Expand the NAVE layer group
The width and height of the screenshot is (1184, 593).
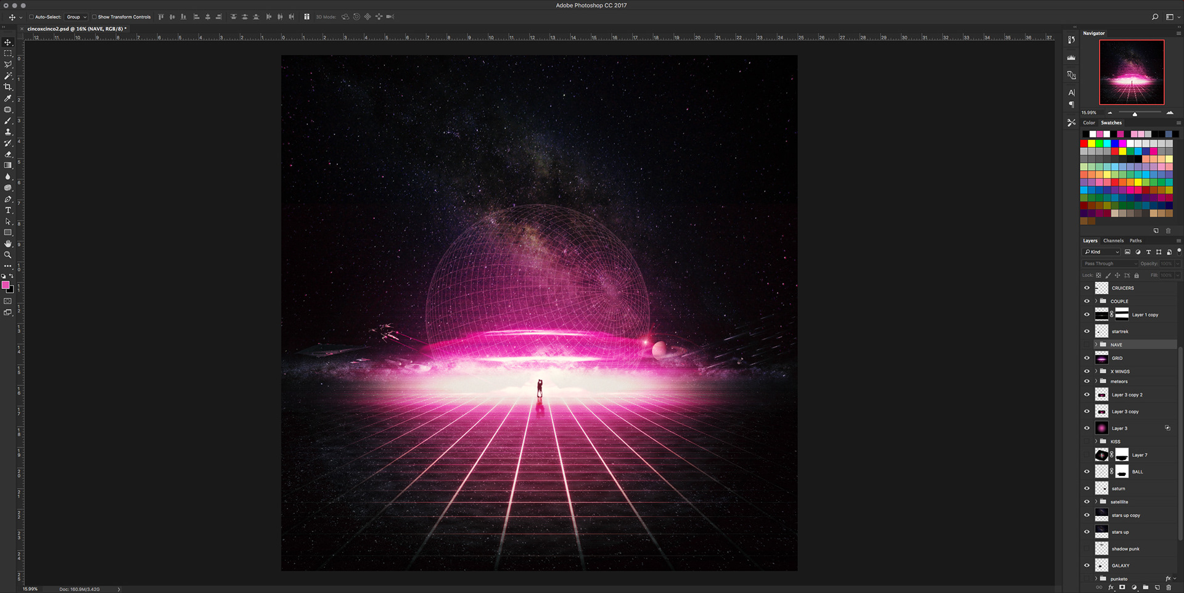1096,345
